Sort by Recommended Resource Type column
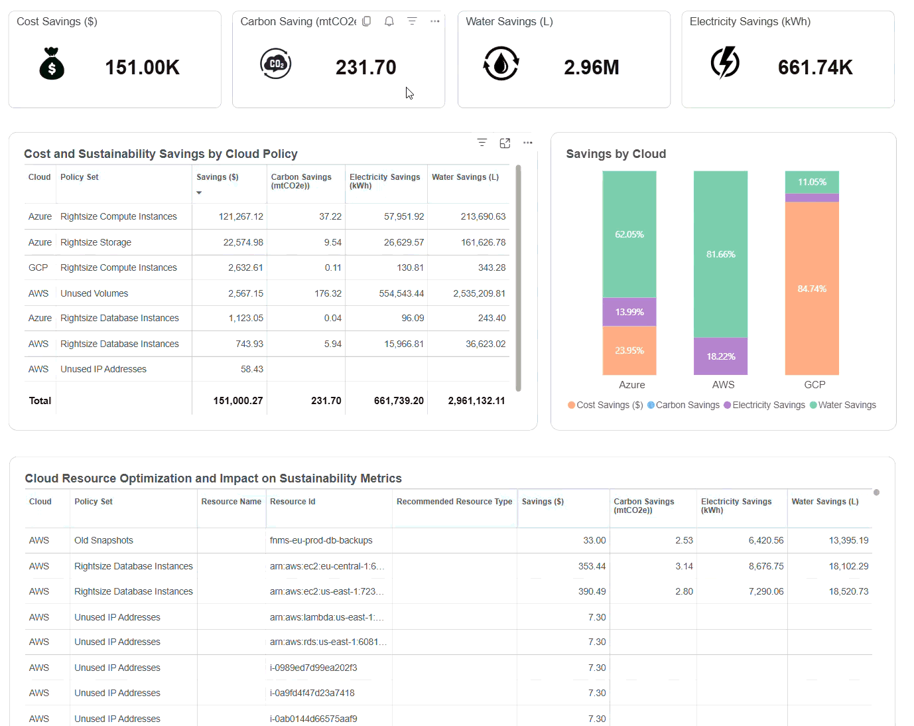 454,502
